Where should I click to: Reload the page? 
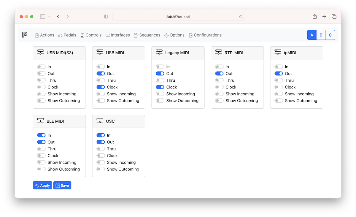click(x=241, y=17)
